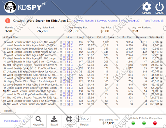
Task: Open Keyword Results link
Action: point(84,21)
